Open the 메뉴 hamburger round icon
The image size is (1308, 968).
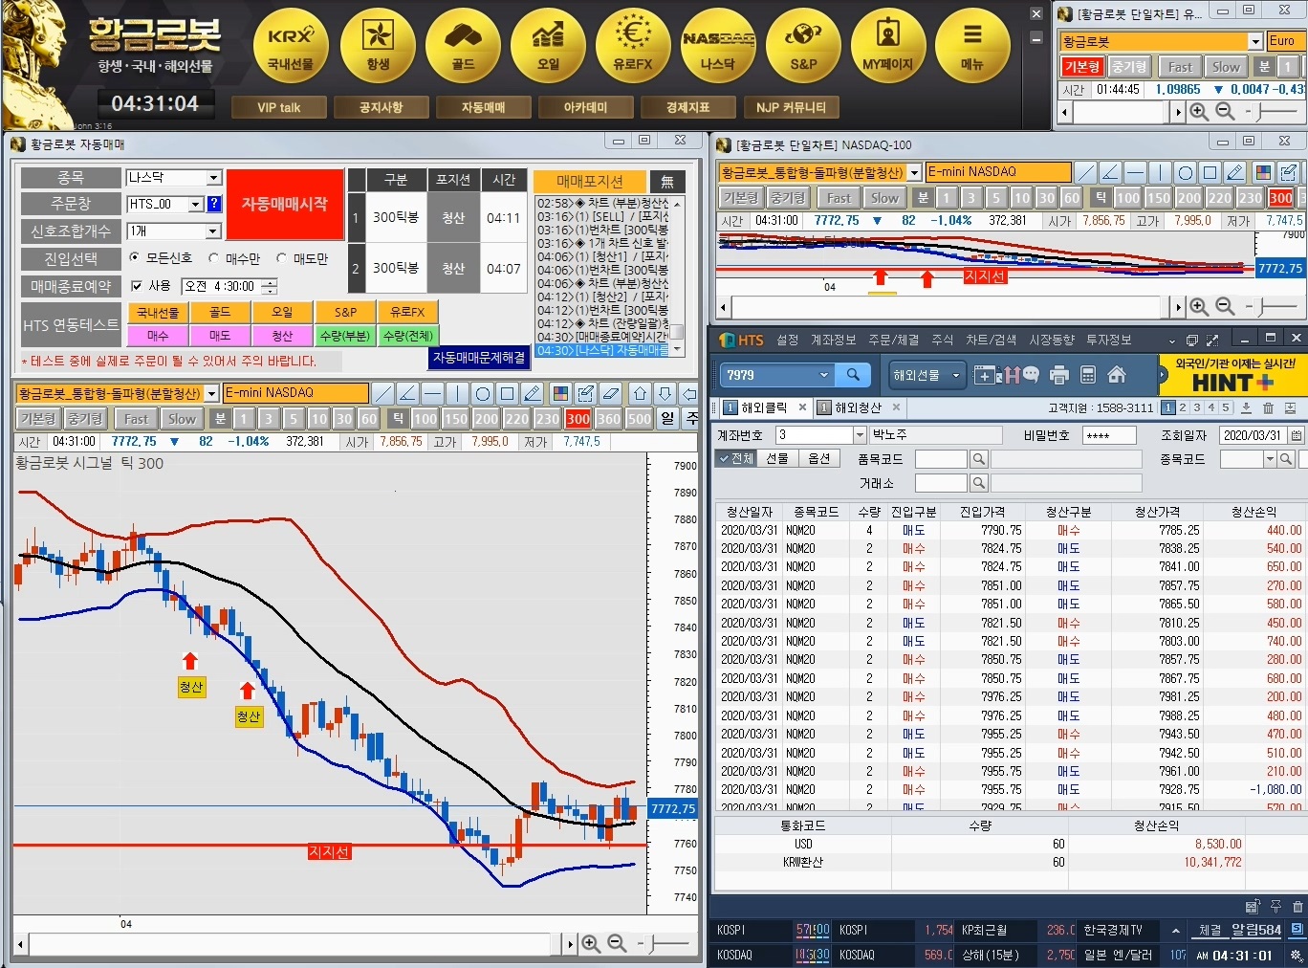click(972, 46)
